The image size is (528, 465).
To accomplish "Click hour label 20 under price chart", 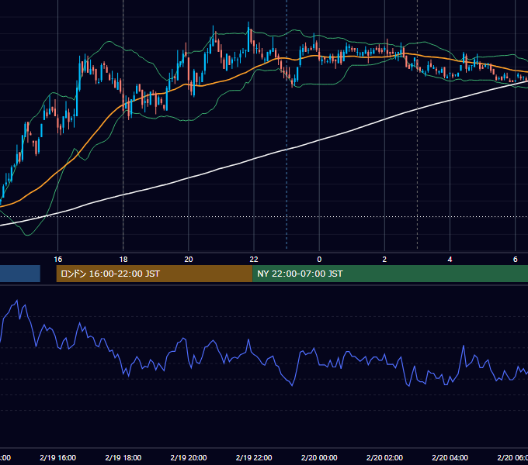I will click(x=189, y=259).
